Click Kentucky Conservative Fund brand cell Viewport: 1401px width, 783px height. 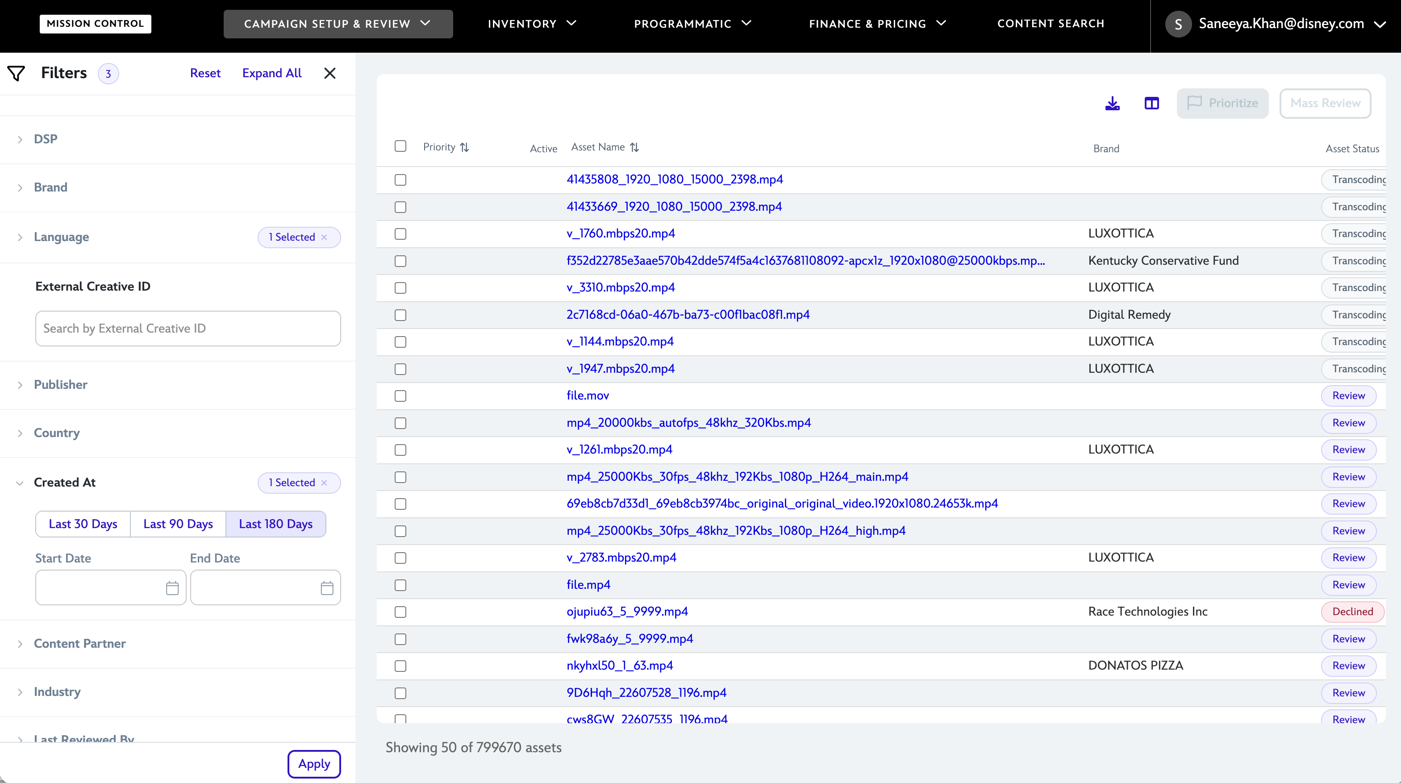point(1163,261)
